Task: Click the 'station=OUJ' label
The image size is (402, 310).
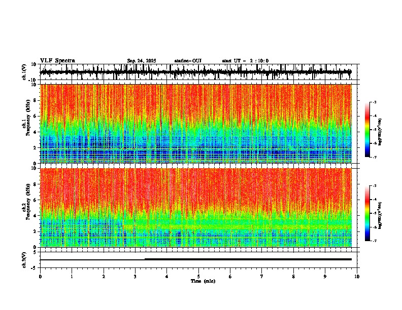Action: pyautogui.click(x=188, y=61)
